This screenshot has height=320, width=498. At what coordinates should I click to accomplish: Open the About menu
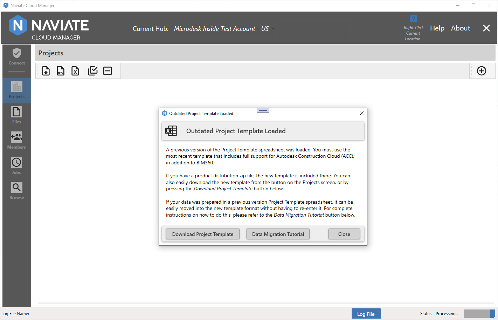pyautogui.click(x=461, y=28)
